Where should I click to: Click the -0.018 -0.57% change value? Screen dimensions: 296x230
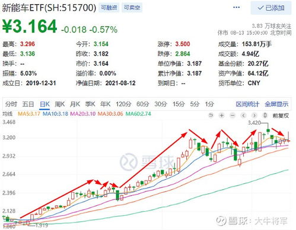(x=90, y=30)
